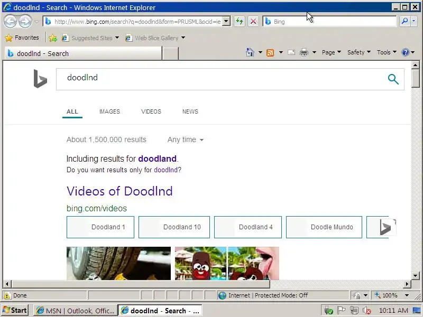Click the doodlnd search box on the page
423x317 pixels.
(221, 79)
